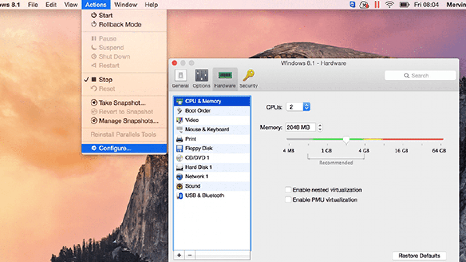Viewport: 466px width, 262px height.
Task: Open the General settings tab icon
Action: (181, 76)
